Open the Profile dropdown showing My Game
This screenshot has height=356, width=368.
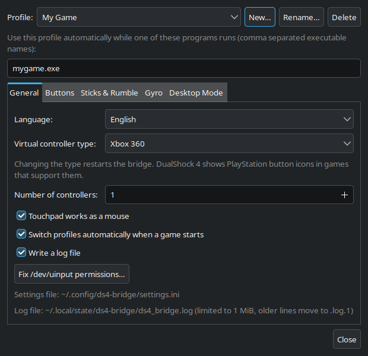coord(139,17)
